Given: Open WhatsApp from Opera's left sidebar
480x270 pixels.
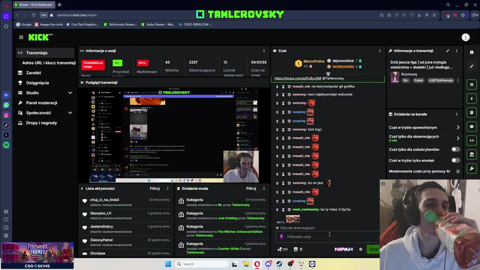Looking at the screenshot, I should click(x=6, y=105).
